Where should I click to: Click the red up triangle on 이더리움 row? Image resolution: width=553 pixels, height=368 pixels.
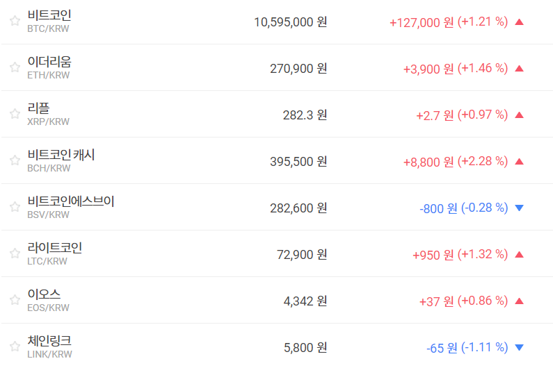point(519,68)
